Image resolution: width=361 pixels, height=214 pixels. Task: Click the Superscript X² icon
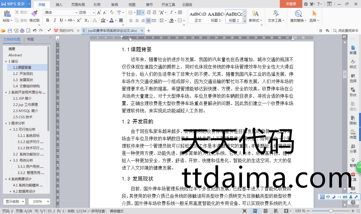79,20
